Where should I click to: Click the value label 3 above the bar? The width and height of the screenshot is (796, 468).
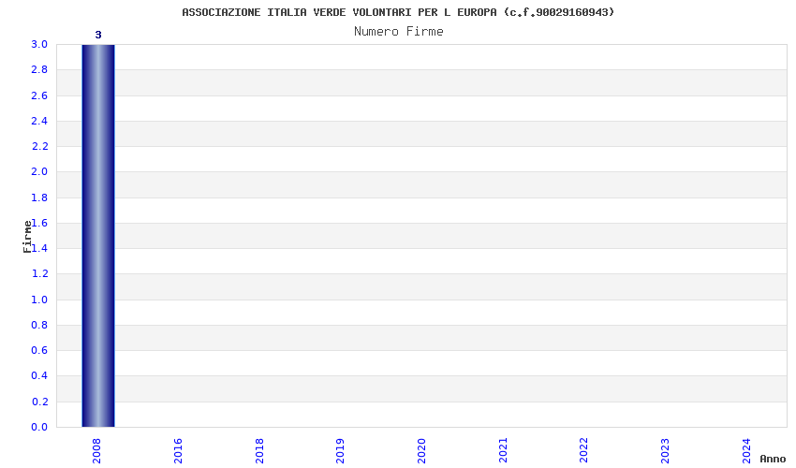click(98, 35)
